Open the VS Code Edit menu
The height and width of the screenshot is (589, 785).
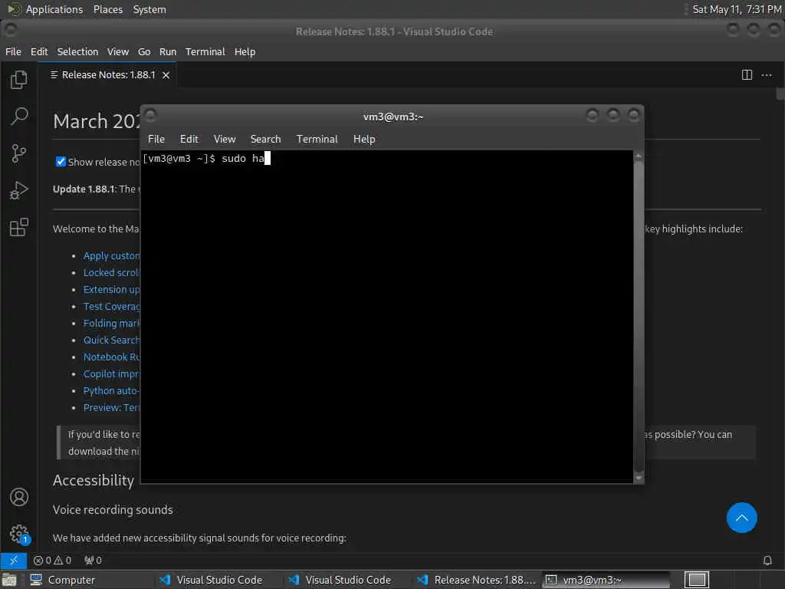coord(39,51)
